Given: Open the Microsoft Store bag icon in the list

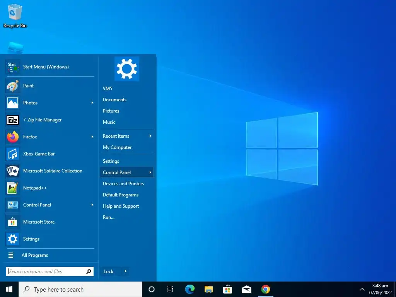Looking at the screenshot, I should 13,222.
